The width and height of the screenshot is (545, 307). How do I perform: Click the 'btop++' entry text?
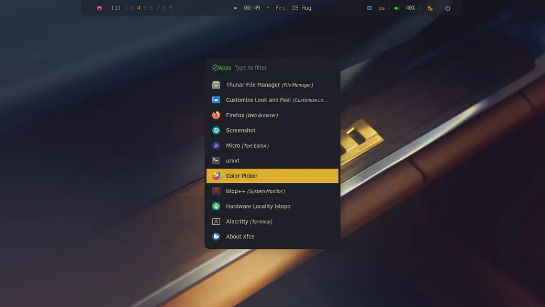(x=236, y=191)
